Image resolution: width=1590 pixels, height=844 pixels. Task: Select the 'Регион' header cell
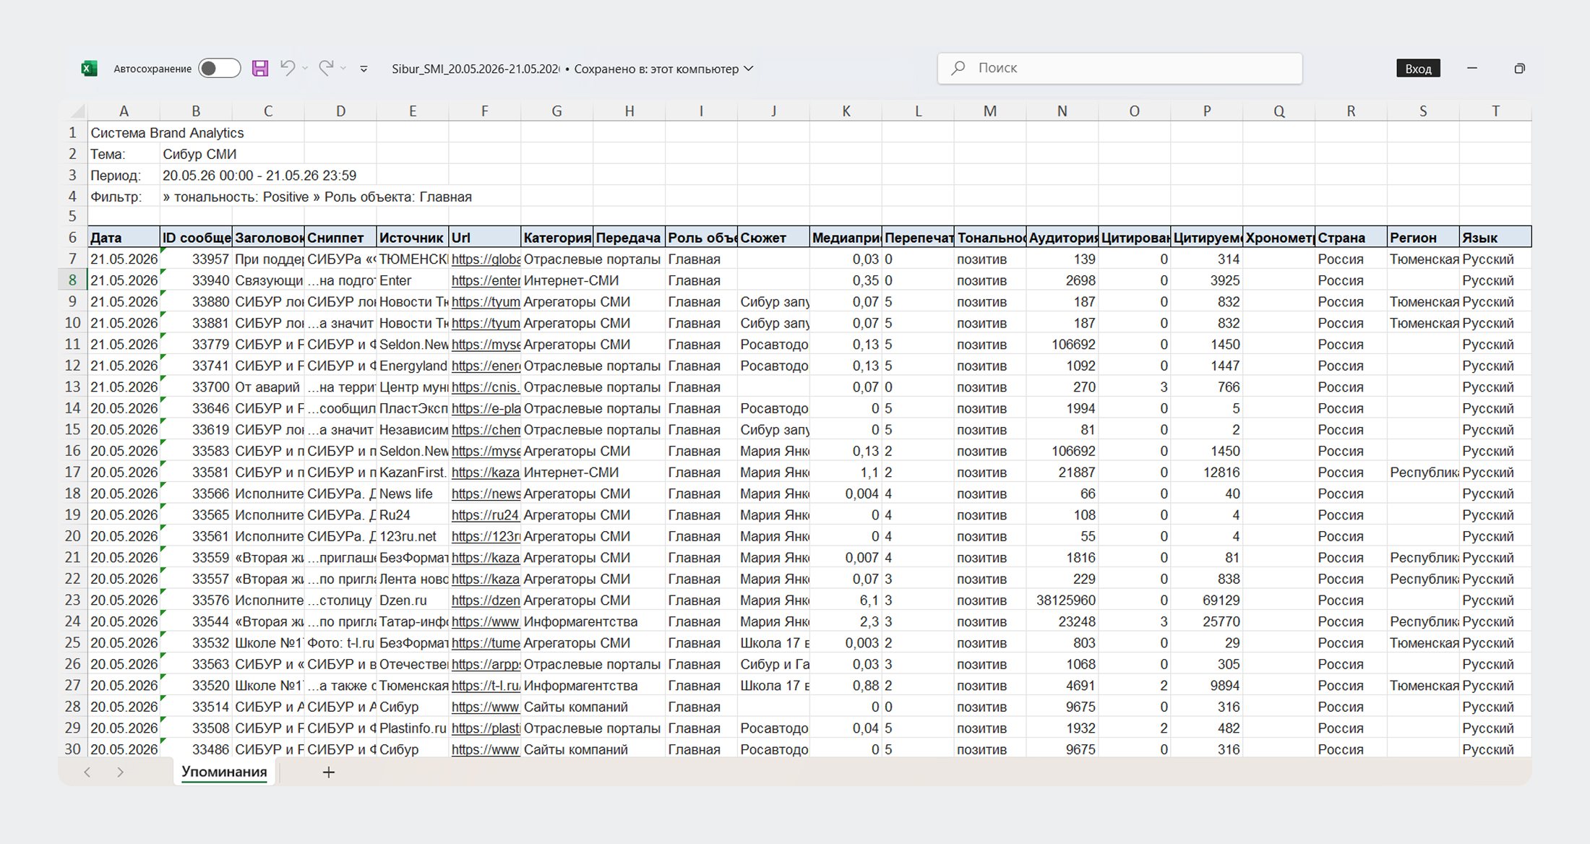(x=1423, y=238)
